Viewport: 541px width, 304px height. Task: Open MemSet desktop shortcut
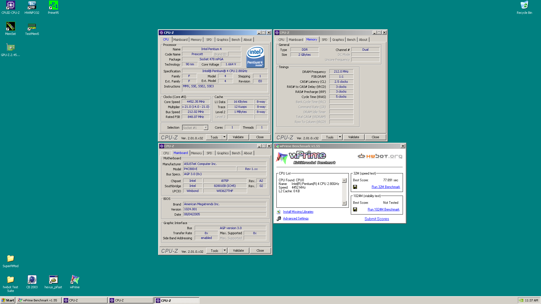tap(10, 29)
